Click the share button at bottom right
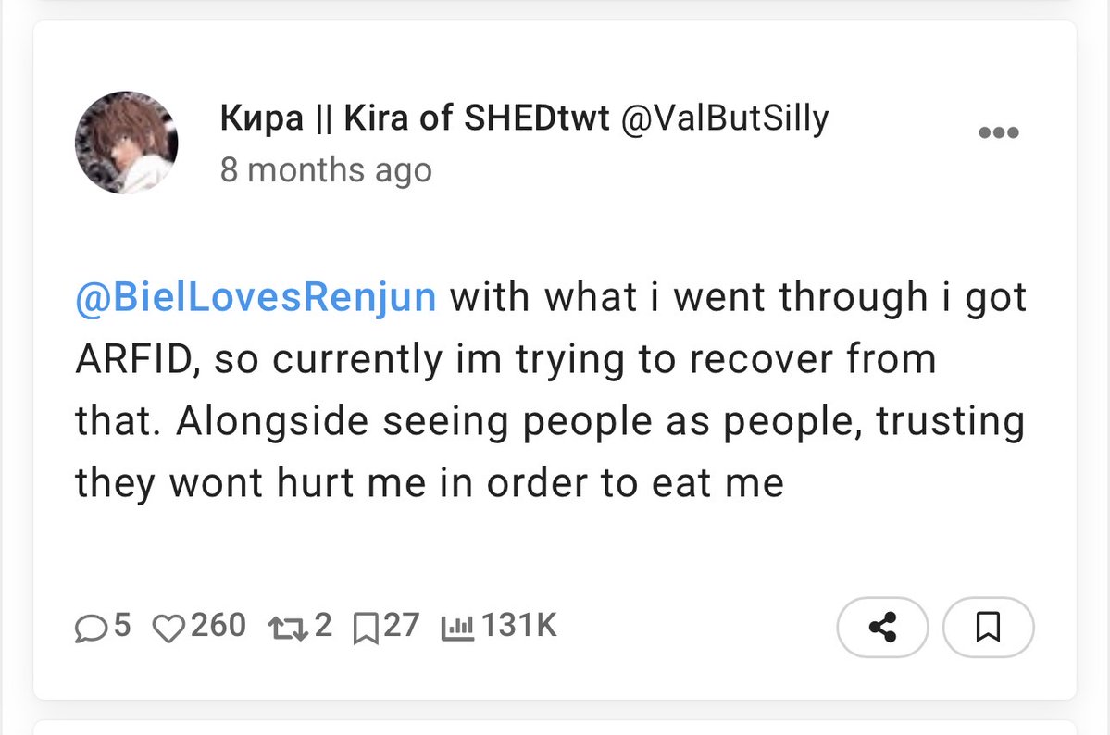Image resolution: width=1110 pixels, height=735 pixels. (x=882, y=628)
